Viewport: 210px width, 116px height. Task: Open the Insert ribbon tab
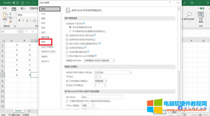click(x=23, y=8)
